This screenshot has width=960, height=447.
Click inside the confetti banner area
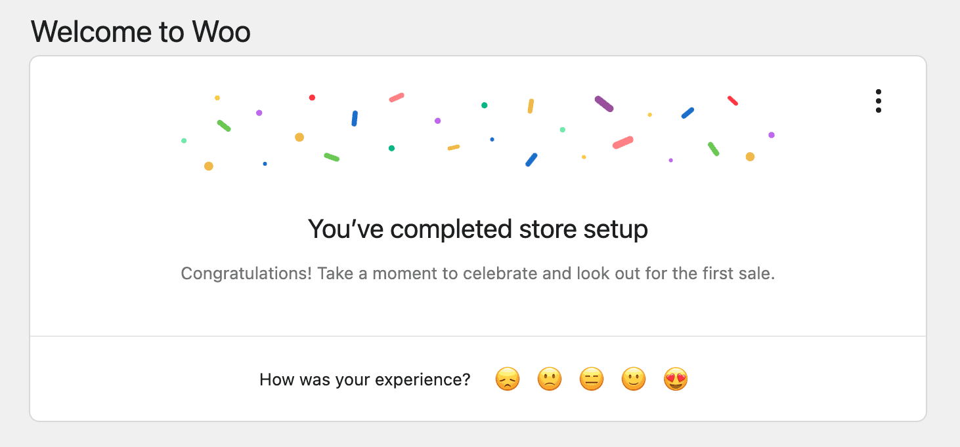477,131
